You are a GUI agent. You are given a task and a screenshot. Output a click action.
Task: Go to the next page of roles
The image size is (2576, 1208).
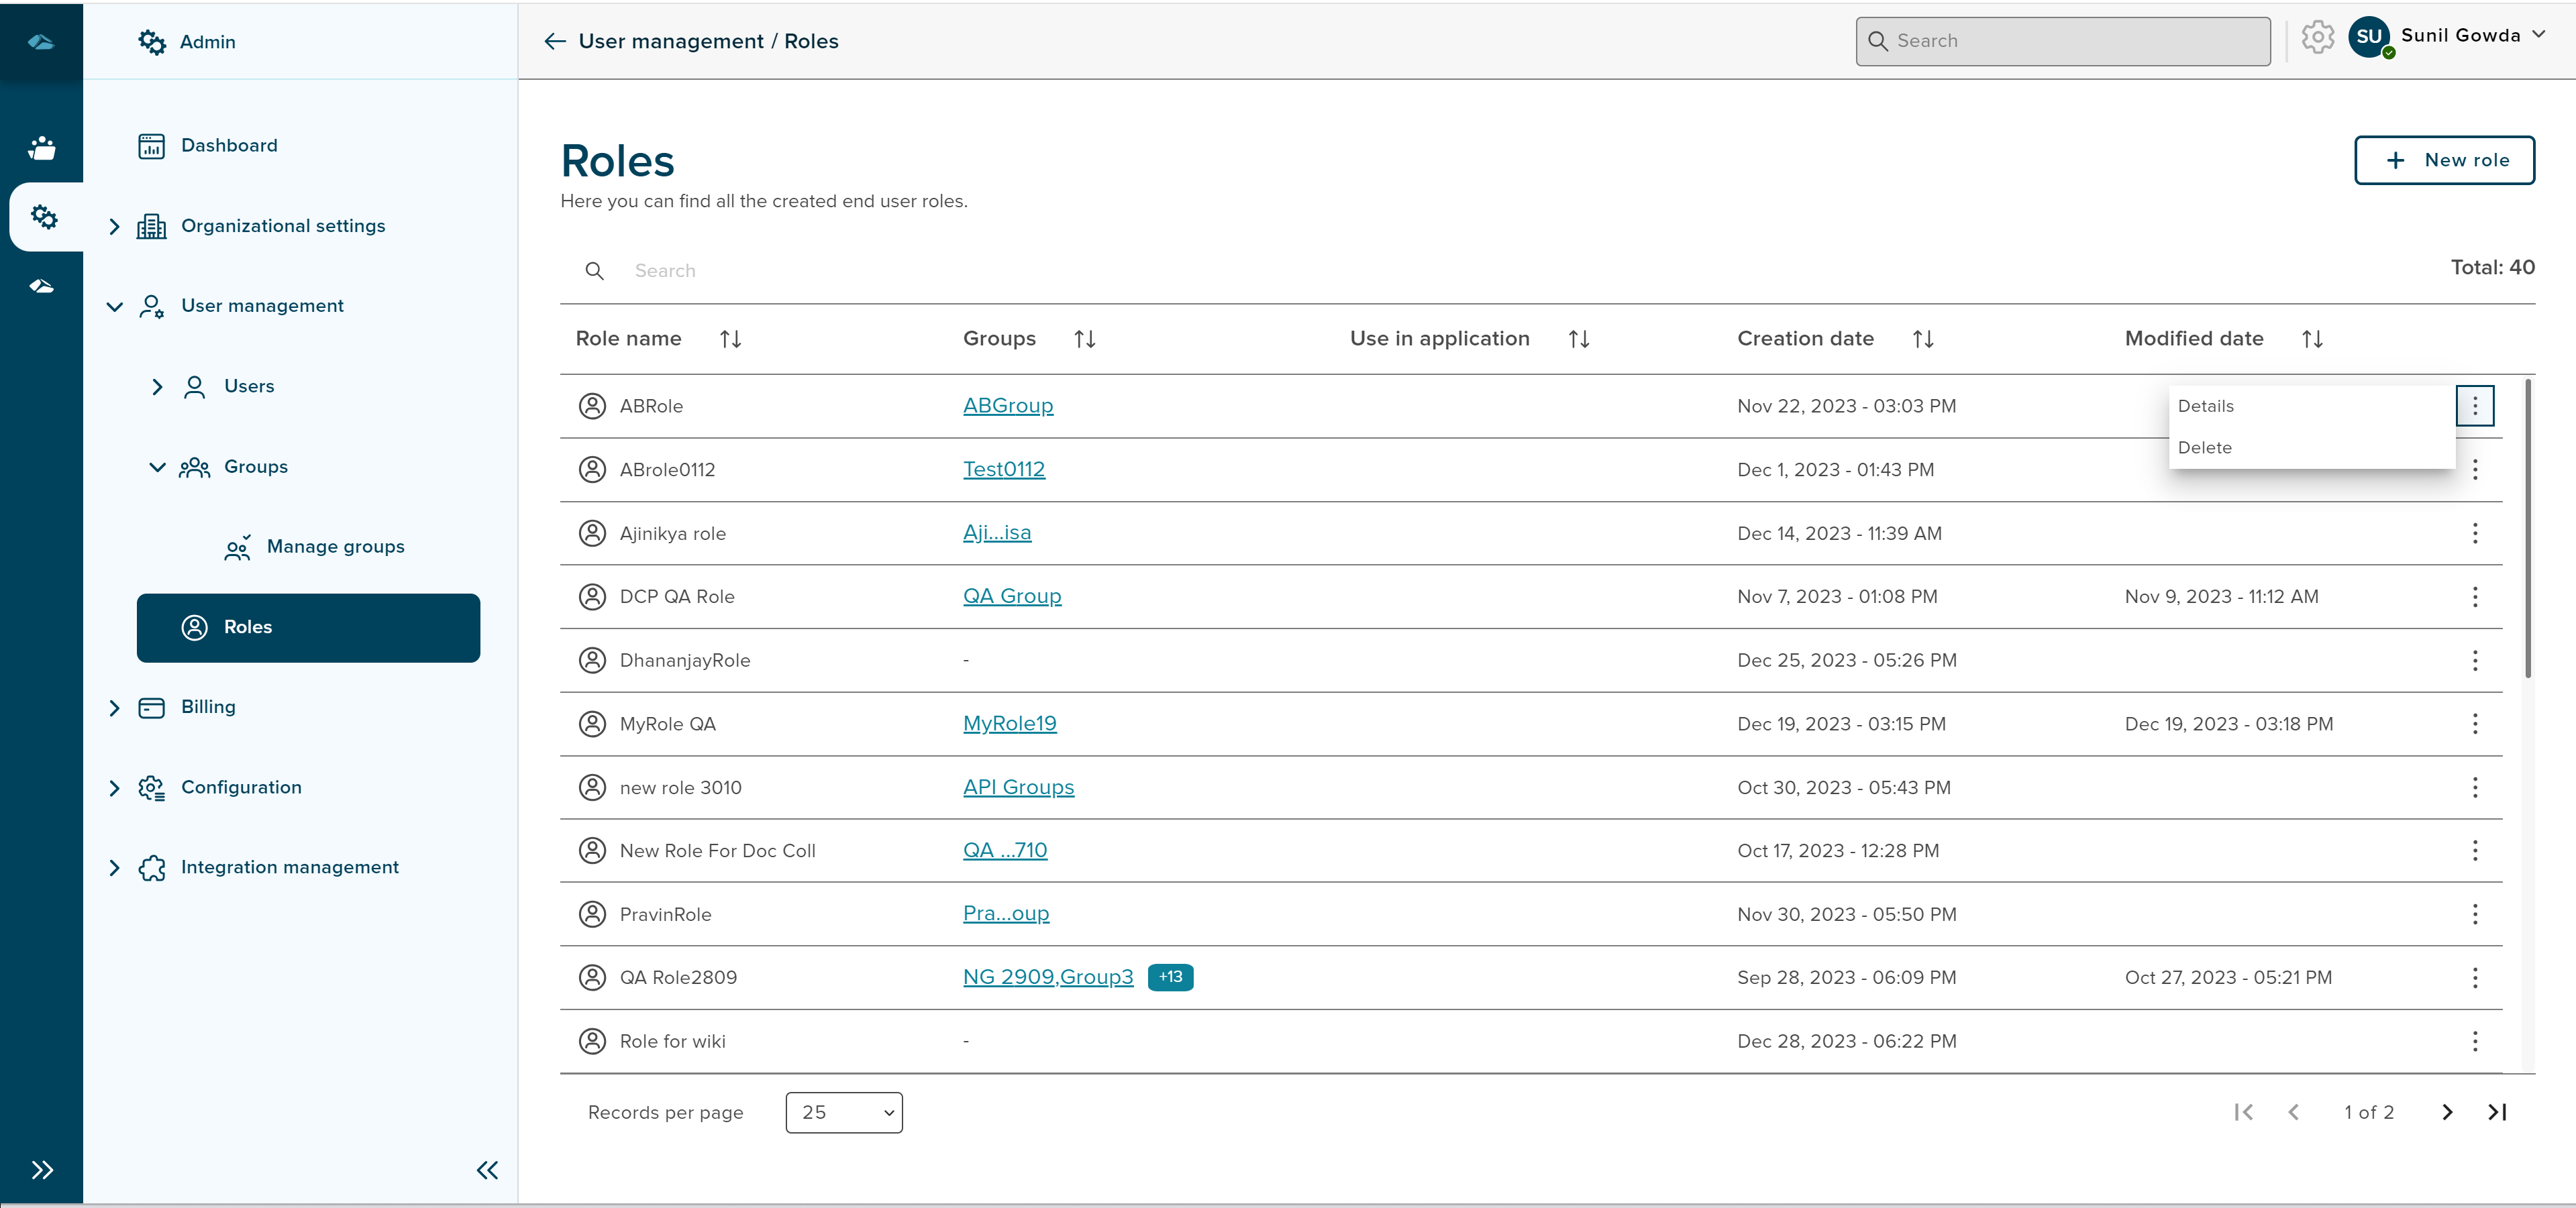pyautogui.click(x=2447, y=1112)
